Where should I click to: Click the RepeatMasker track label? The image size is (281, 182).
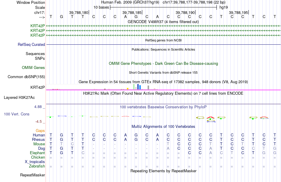(33, 175)
